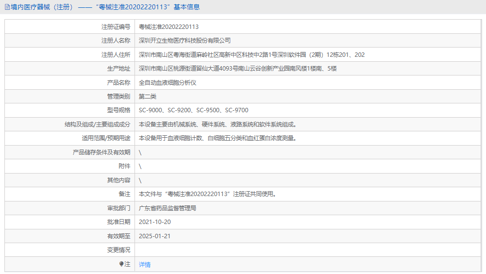Select model list SC-9000、SC-9200、SC-9500、SC-9700
Image resolution: width=486 pixels, height=274 pixels.
194,110
